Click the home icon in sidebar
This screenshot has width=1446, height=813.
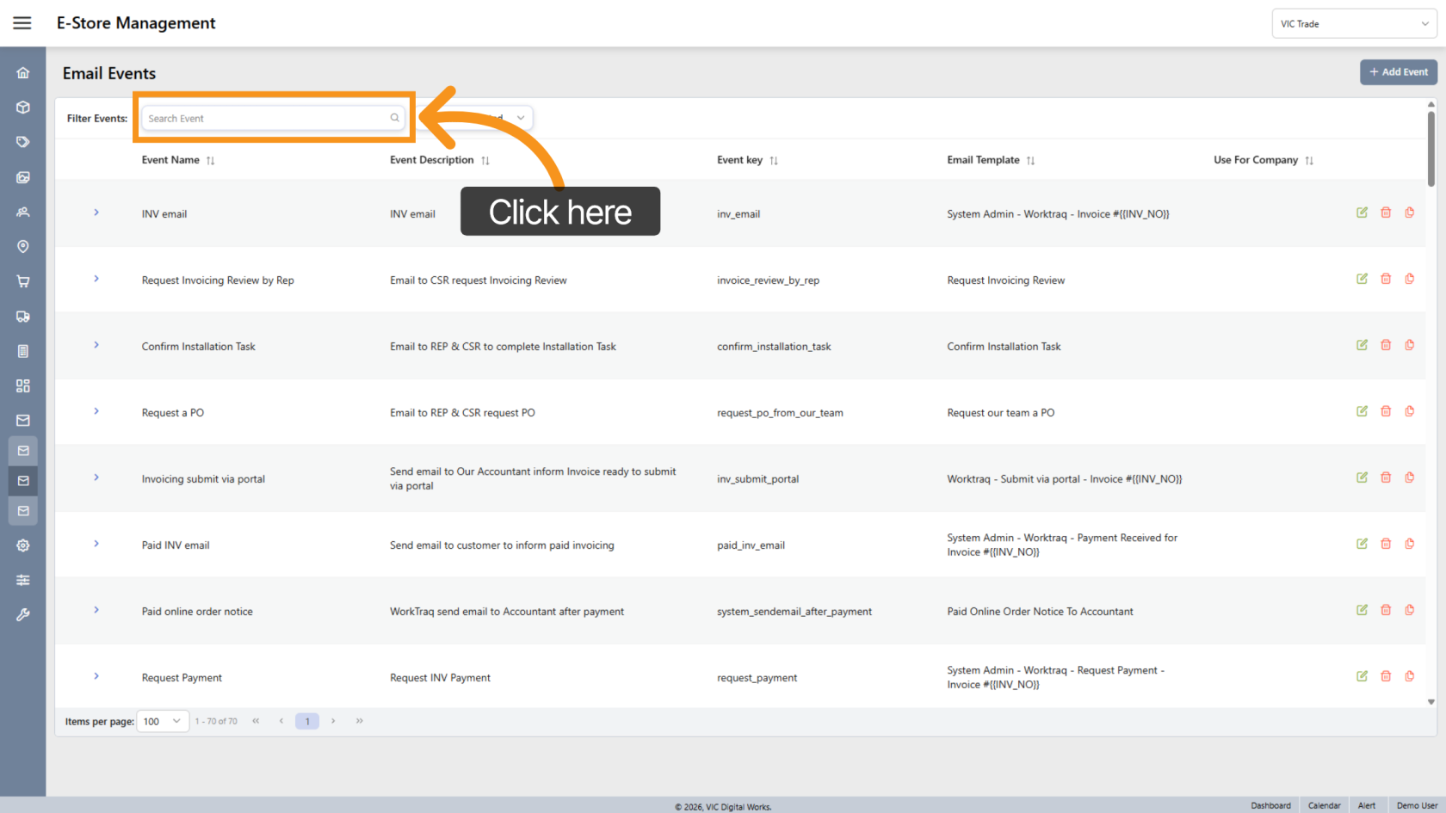[x=23, y=73]
